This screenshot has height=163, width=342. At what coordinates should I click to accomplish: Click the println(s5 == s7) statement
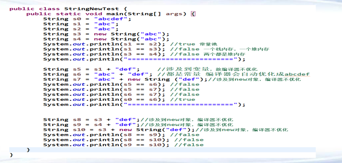(104, 89)
